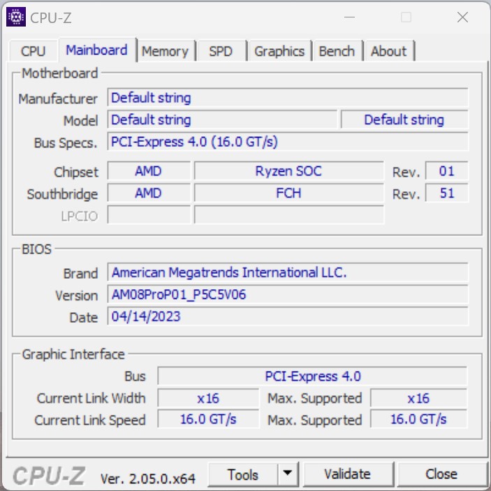Open the Memory tab
491x491 pixels.
pyautogui.click(x=165, y=51)
